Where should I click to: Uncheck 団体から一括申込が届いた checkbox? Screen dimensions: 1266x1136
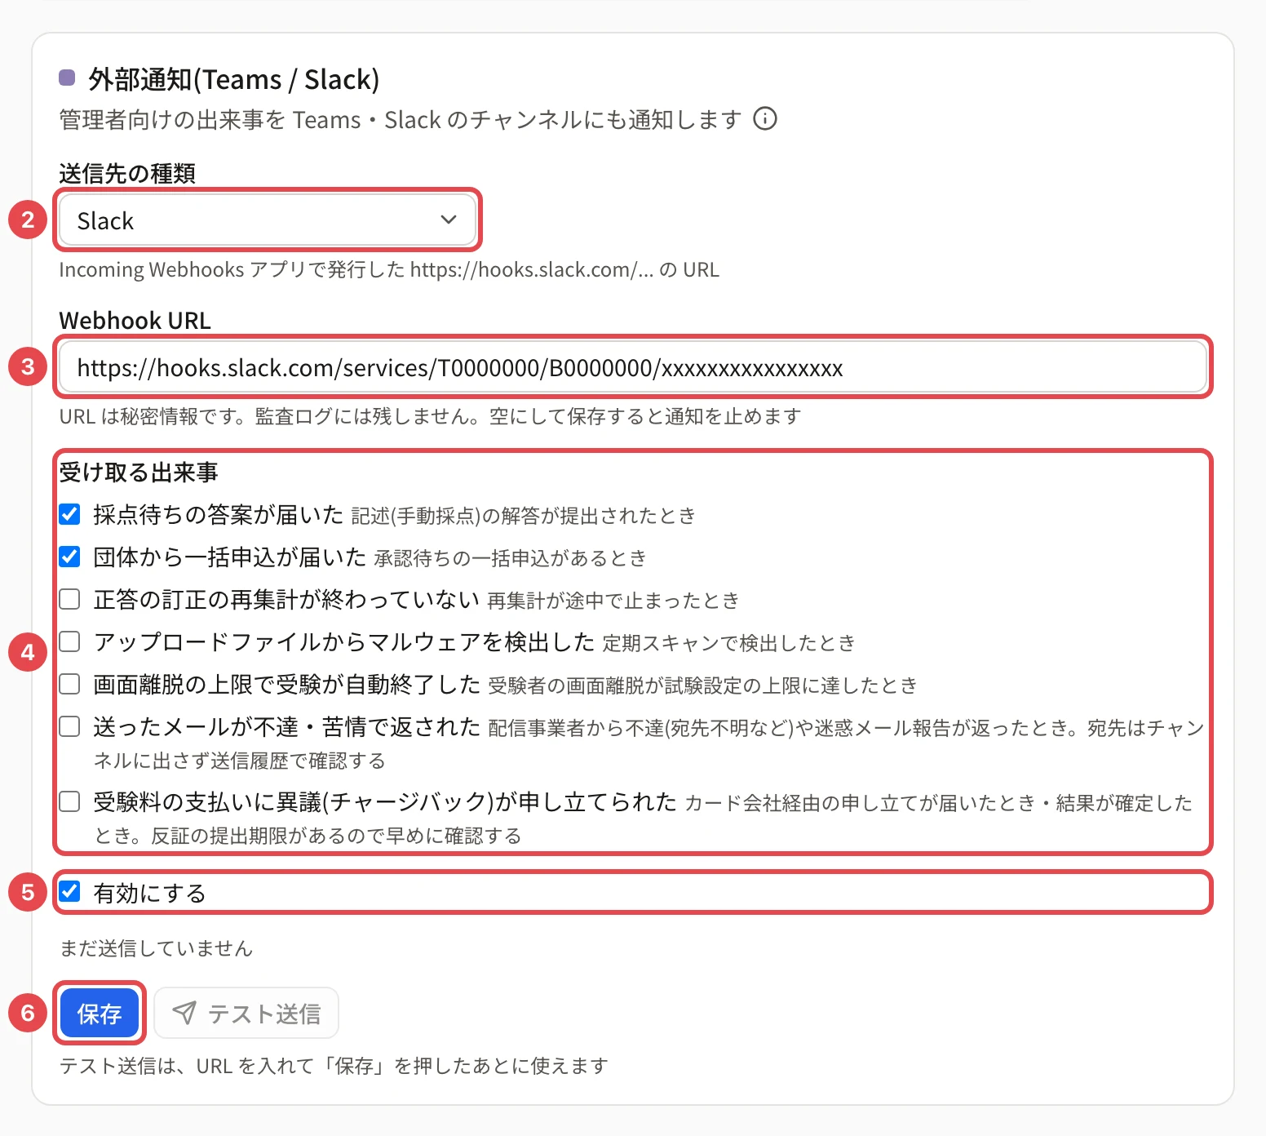click(x=70, y=557)
